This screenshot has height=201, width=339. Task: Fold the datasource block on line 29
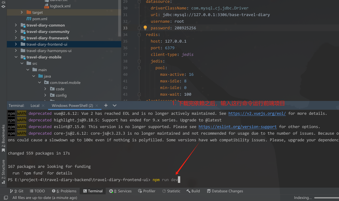139,2
